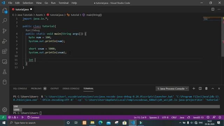Kill terminal with trash icon
Image resolution: width=224 pixels, height=126 pixels.
[206, 89]
